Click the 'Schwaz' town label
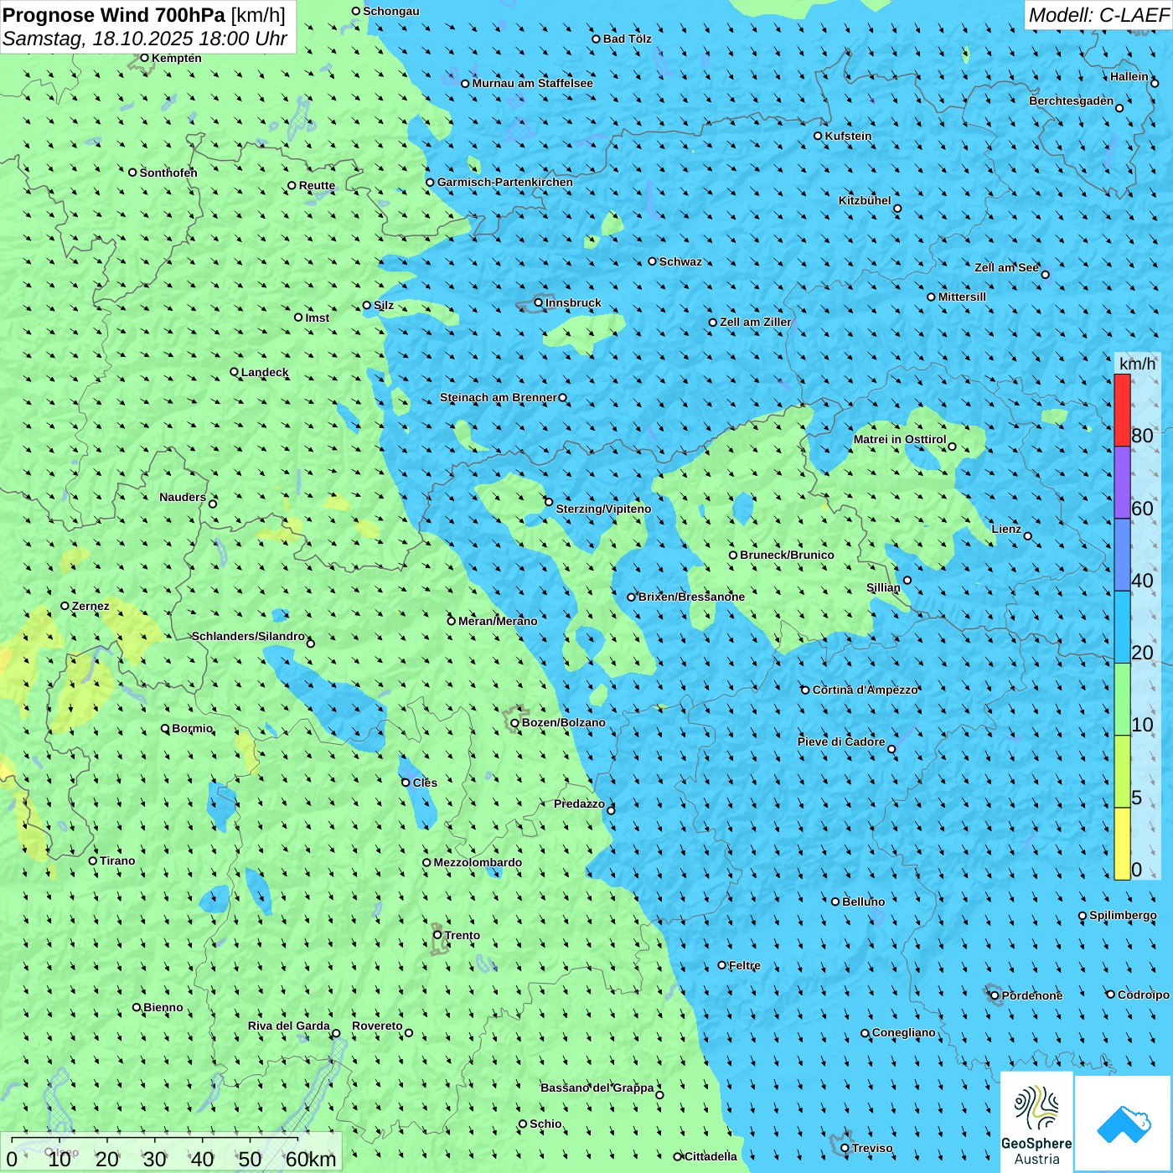 [x=680, y=261]
